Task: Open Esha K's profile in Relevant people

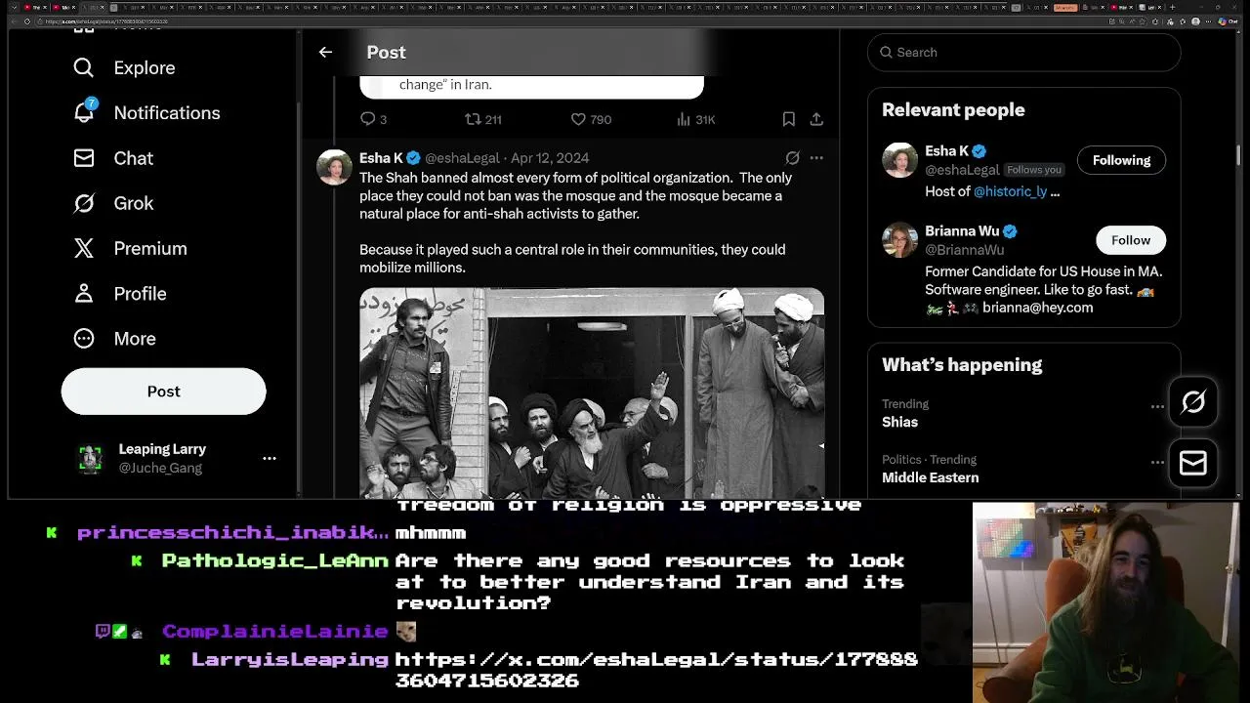Action: point(946,150)
